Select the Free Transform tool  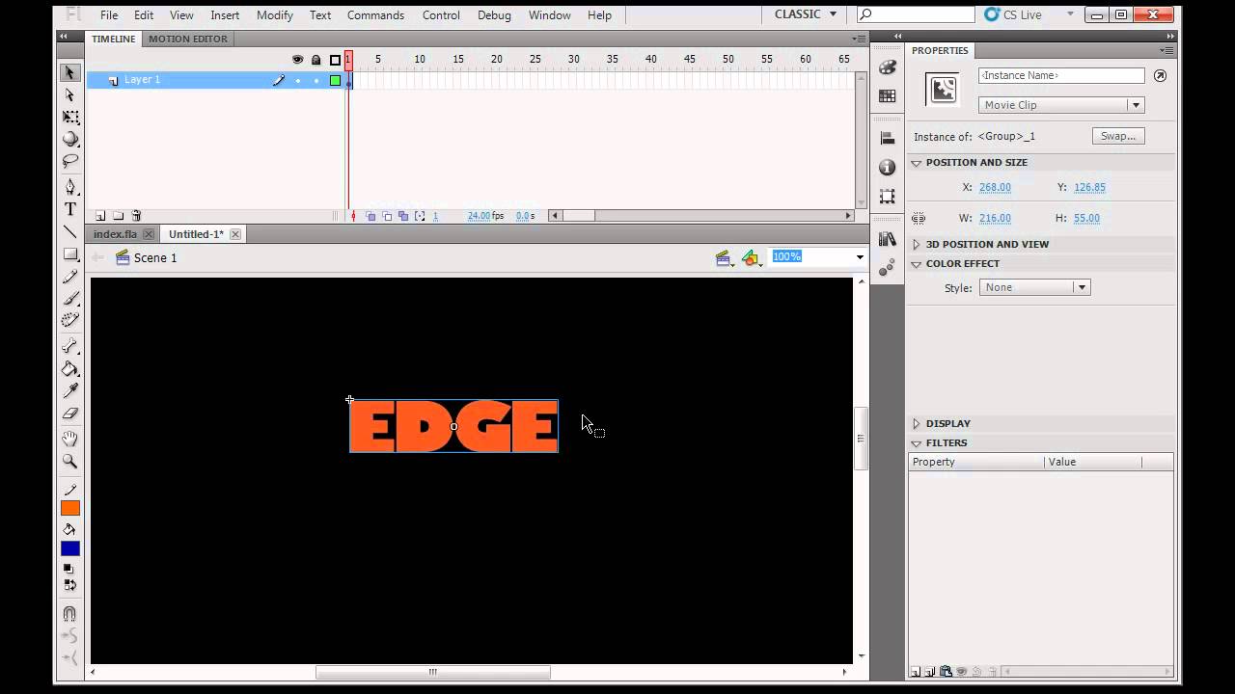(x=70, y=117)
